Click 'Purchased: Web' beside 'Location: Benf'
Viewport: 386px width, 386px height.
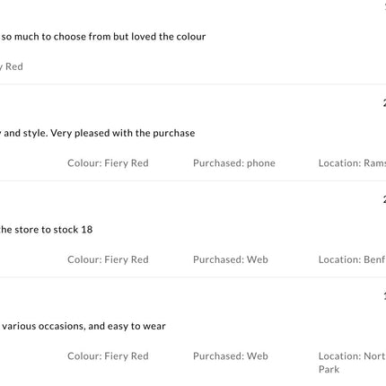pos(231,259)
